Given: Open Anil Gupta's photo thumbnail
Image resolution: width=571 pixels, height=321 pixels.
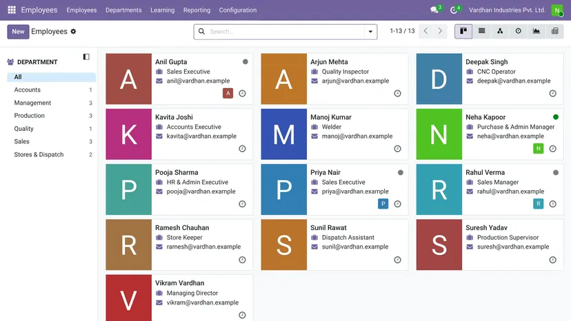Looking at the screenshot, I should tap(128, 79).
